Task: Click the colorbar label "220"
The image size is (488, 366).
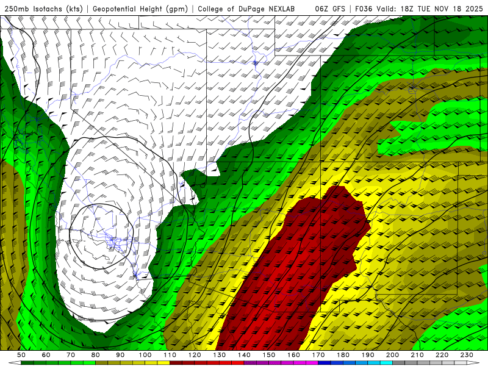Action: coord(442,355)
